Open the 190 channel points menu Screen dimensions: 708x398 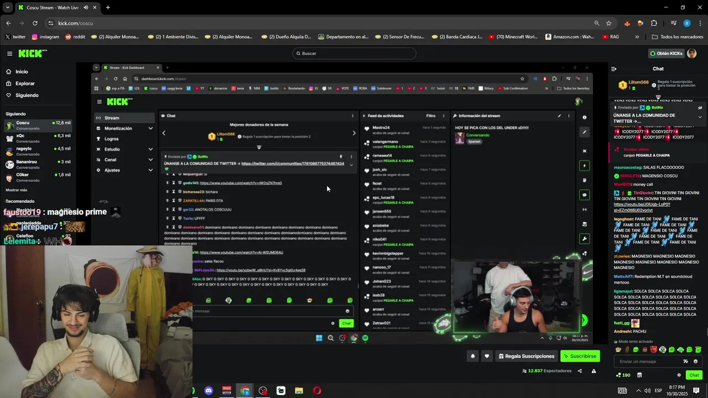pos(623,375)
